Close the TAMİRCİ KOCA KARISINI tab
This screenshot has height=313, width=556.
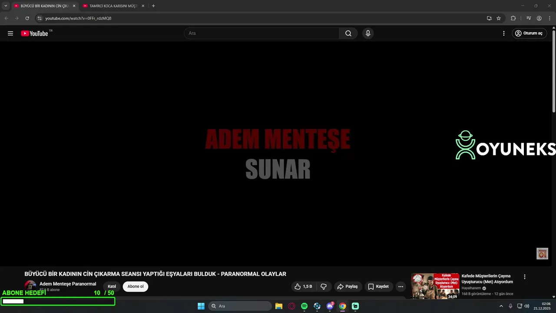(143, 6)
